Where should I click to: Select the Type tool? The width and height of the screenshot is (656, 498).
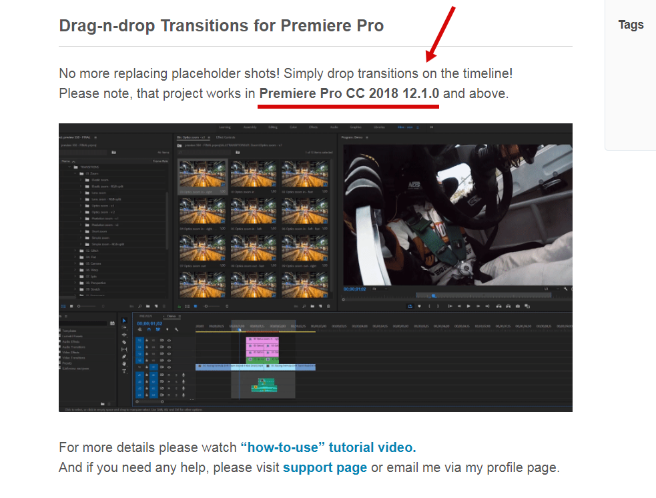tap(124, 371)
